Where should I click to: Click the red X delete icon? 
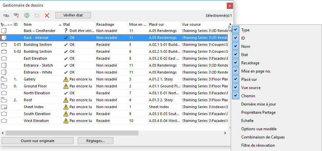47,15
